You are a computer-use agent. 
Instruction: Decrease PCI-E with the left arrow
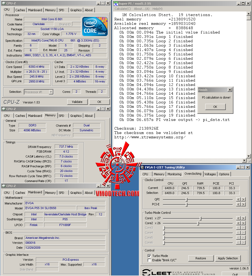point(238,204)
